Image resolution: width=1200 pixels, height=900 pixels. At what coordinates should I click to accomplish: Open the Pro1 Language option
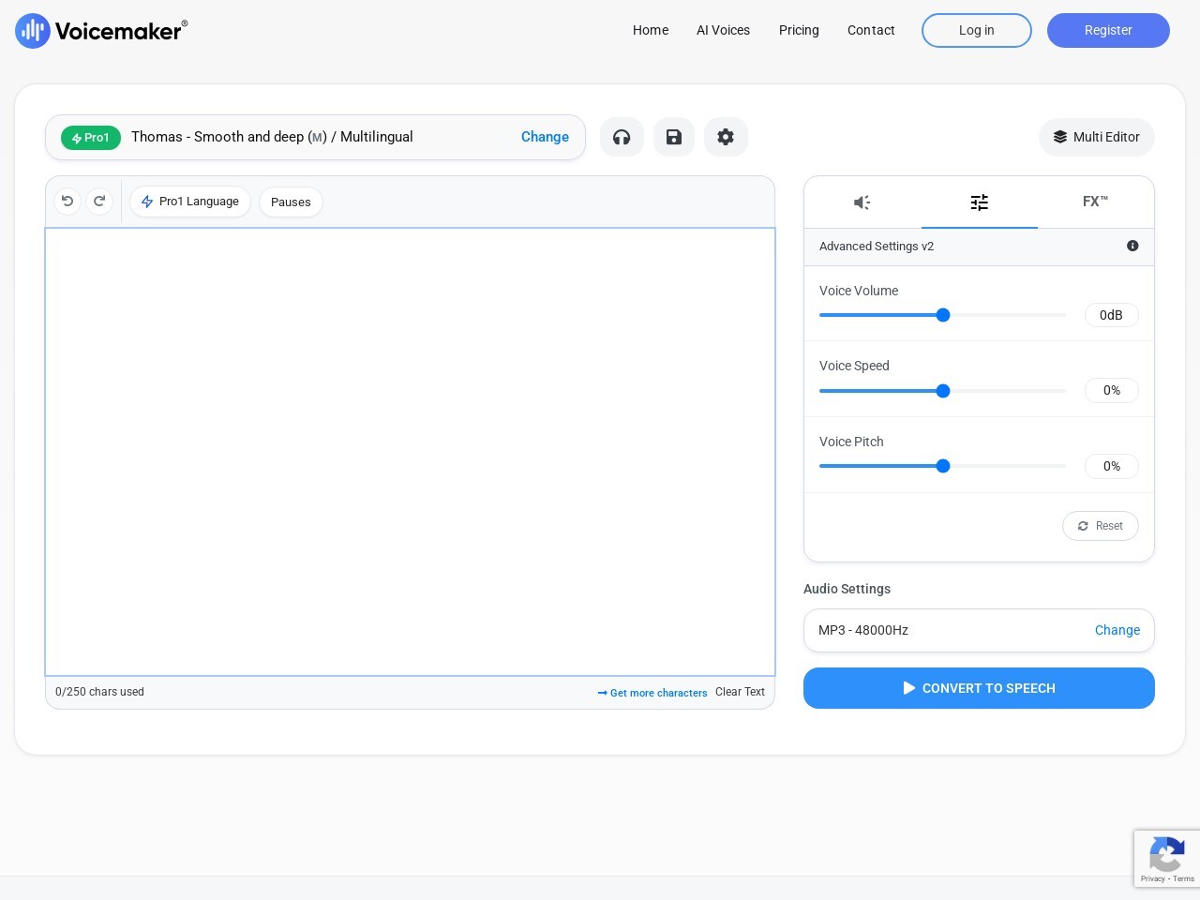pyautogui.click(x=190, y=202)
